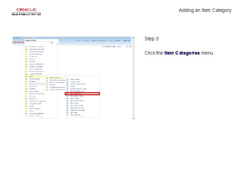Viewport: 244px width, 183px height.
Task: Click the search go icon beside Search Menu
Action: point(52,42)
